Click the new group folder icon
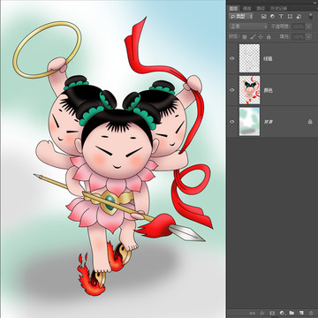318x318 pixels. (291, 313)
